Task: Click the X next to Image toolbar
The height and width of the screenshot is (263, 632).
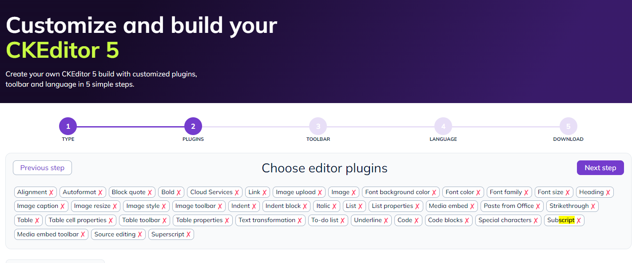Action: click(220, 206)
